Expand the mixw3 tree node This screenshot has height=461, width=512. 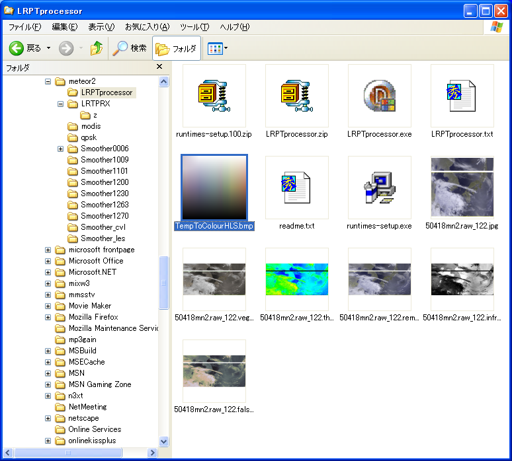pos(48,283)
